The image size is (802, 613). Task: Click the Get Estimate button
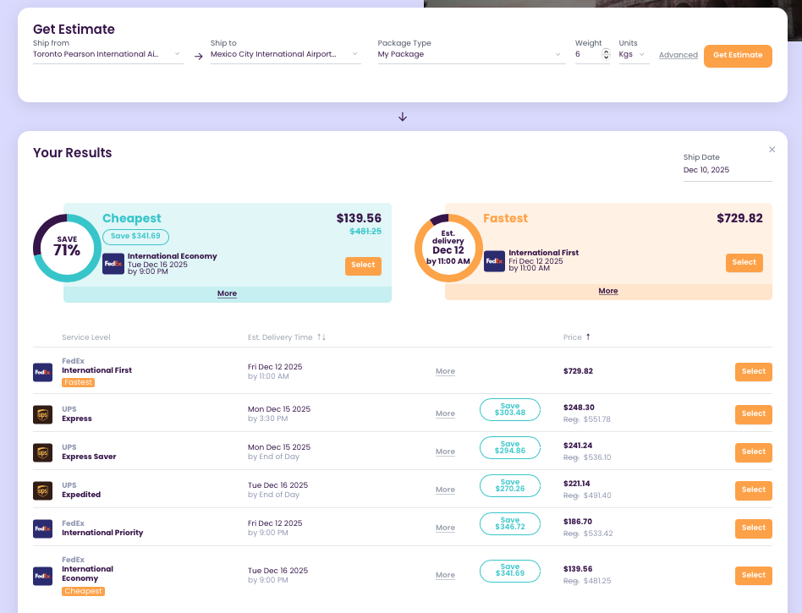[x=738, y=55]
